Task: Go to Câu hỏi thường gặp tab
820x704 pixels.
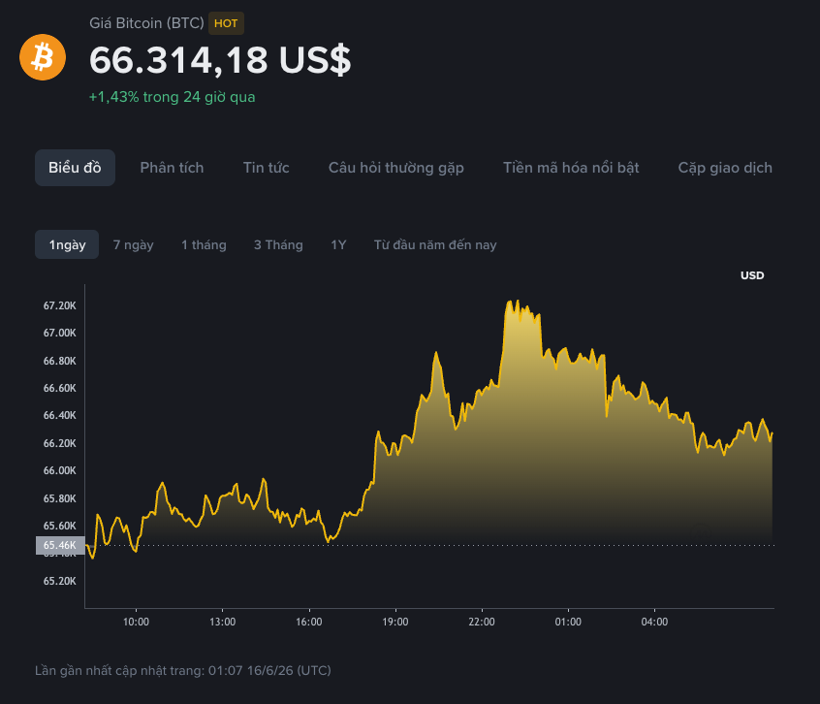Action: [x=395, y=168]
